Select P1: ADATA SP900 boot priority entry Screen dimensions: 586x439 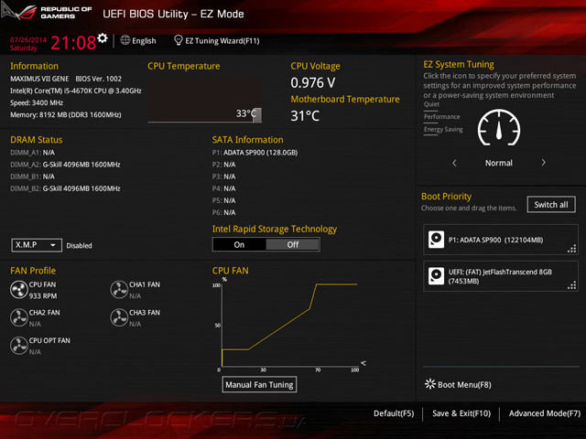(501, 240)
